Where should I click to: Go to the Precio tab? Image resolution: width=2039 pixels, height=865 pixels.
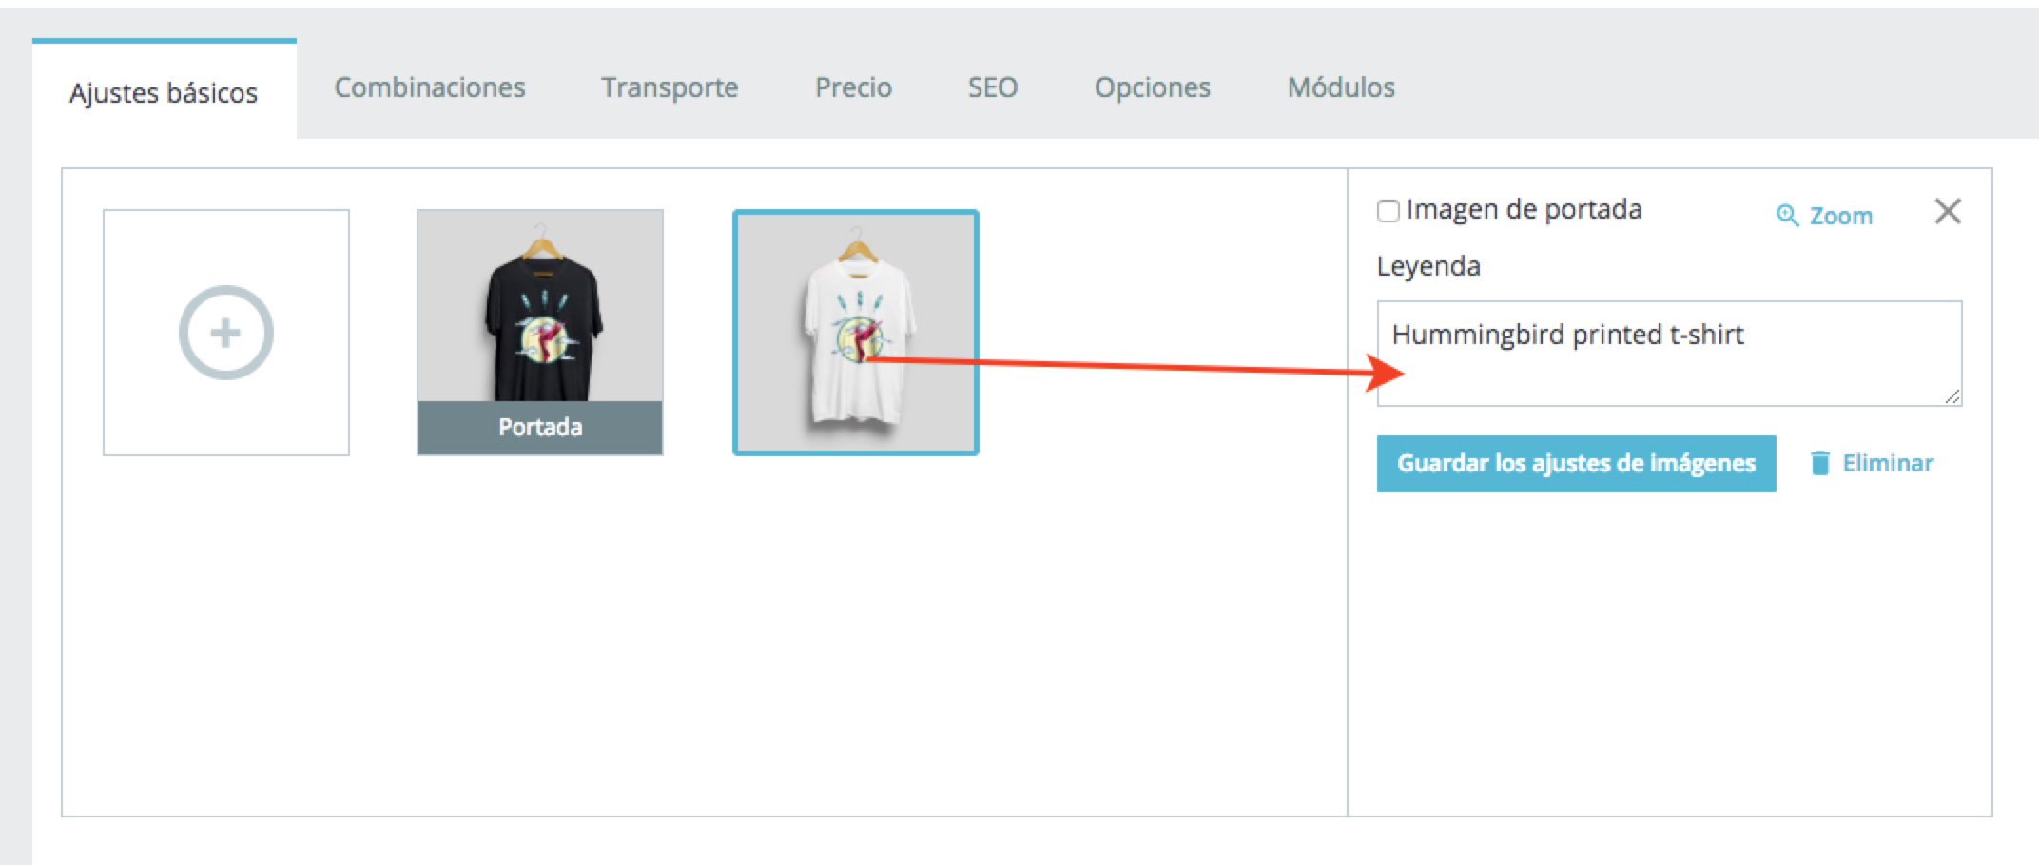(x=853, y=87)
